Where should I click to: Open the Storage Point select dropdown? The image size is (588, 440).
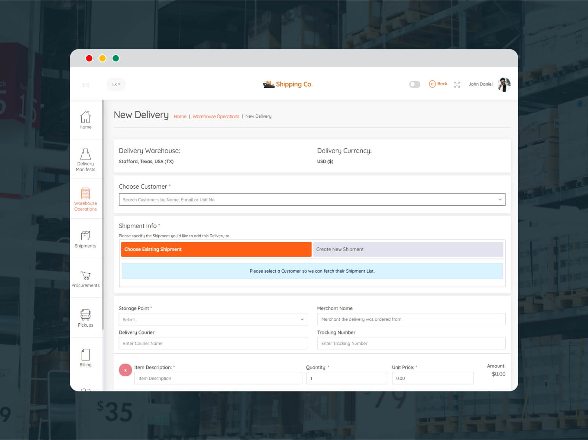[x=213, y=319]
